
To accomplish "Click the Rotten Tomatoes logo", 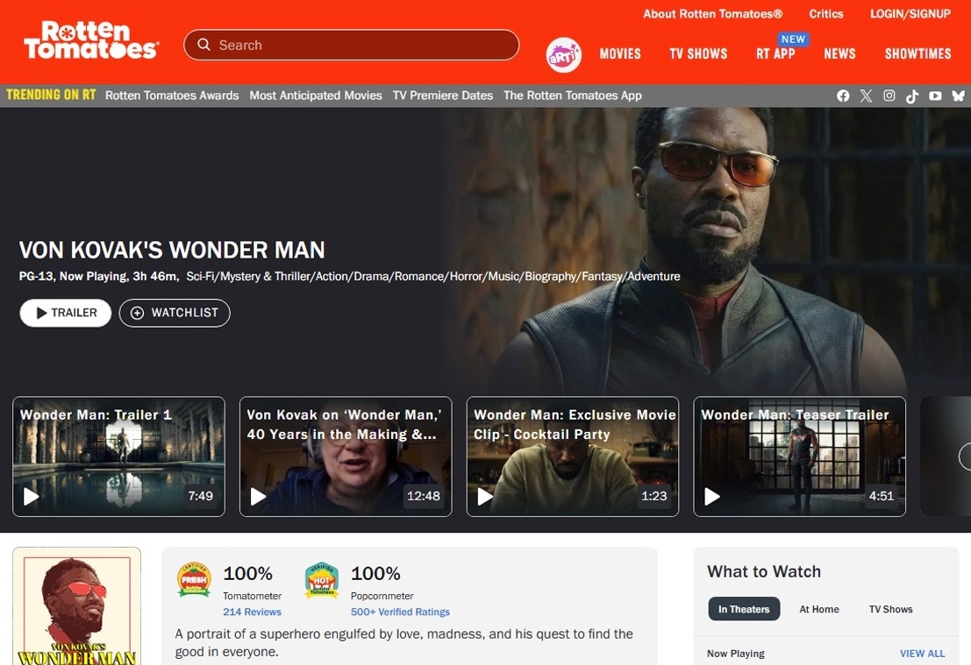I will point(91,39).
